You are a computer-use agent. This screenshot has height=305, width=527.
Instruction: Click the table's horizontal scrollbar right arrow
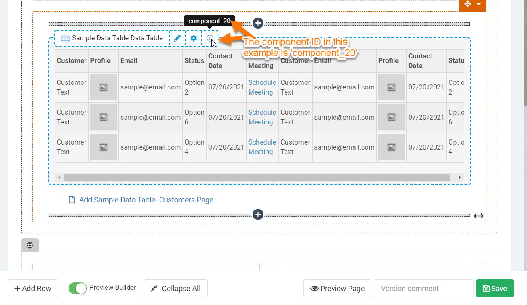460,178
